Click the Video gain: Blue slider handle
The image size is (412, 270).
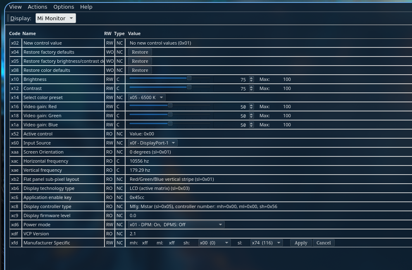pos(170,123)
